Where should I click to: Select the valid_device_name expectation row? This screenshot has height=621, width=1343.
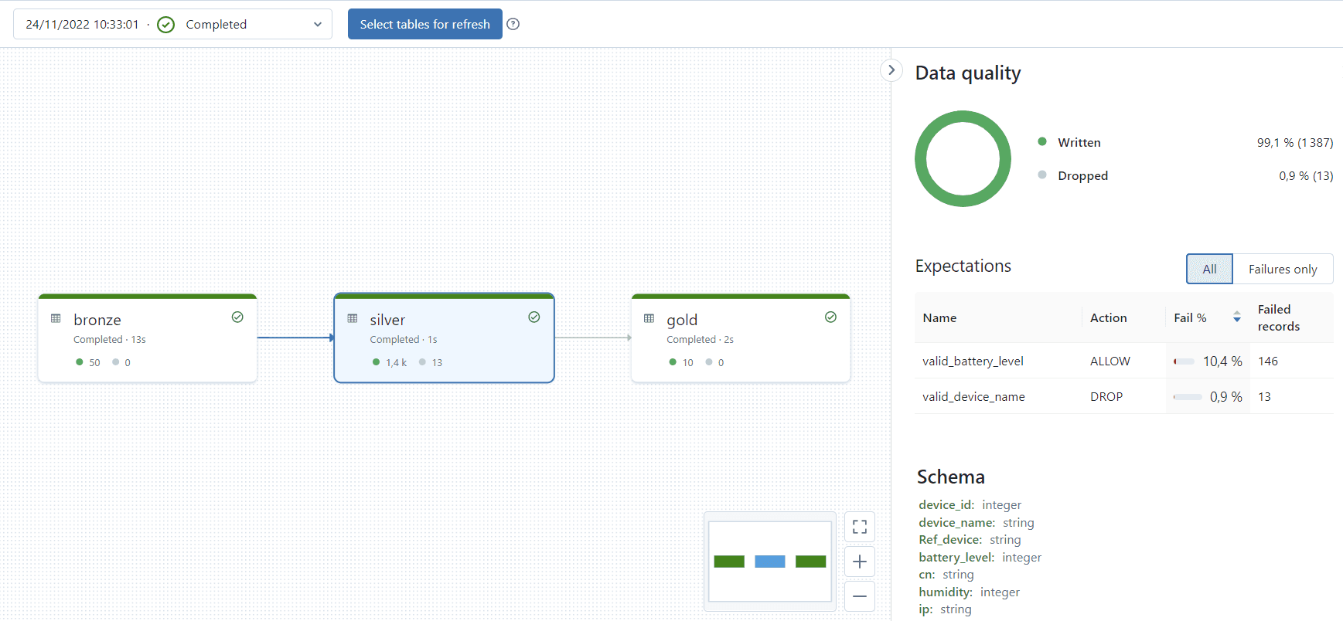coord(973,396)
